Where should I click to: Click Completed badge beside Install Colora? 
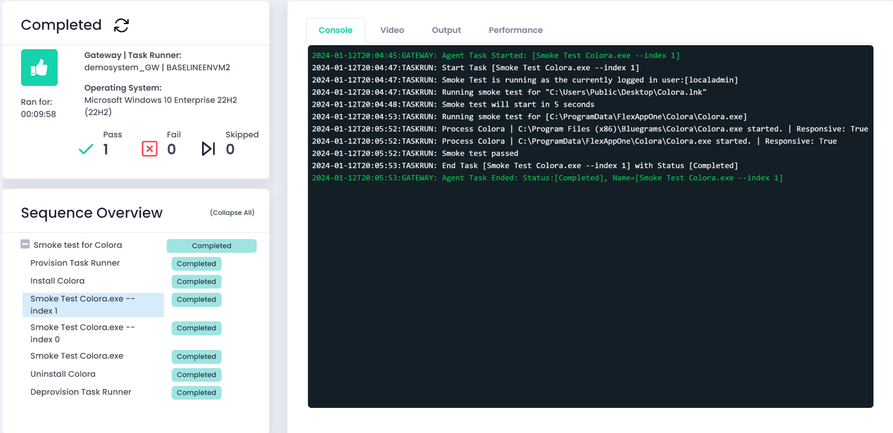point(196,282)
